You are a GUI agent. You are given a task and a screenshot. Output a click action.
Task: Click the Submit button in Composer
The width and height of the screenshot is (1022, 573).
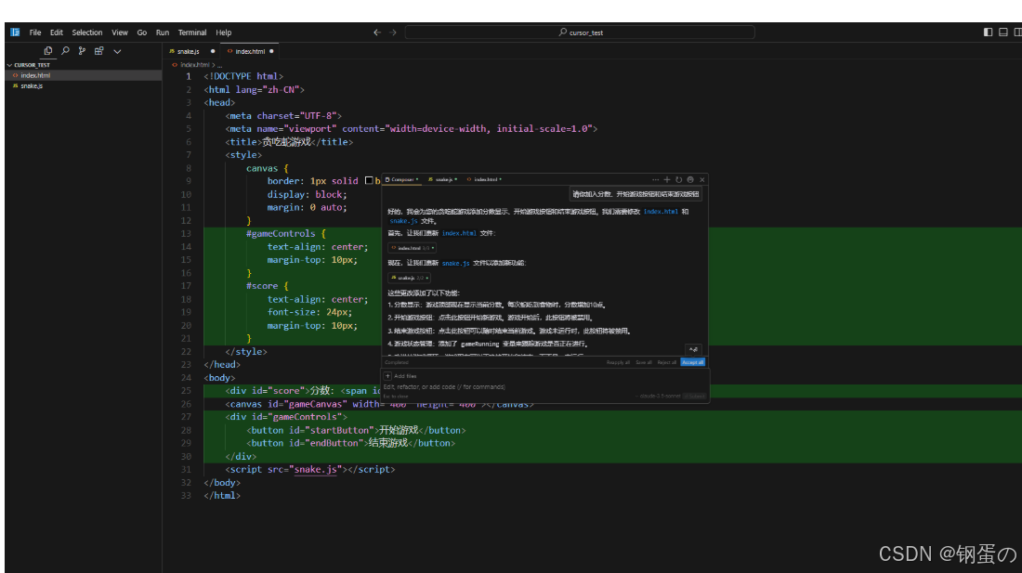click(x=694, y=396)
